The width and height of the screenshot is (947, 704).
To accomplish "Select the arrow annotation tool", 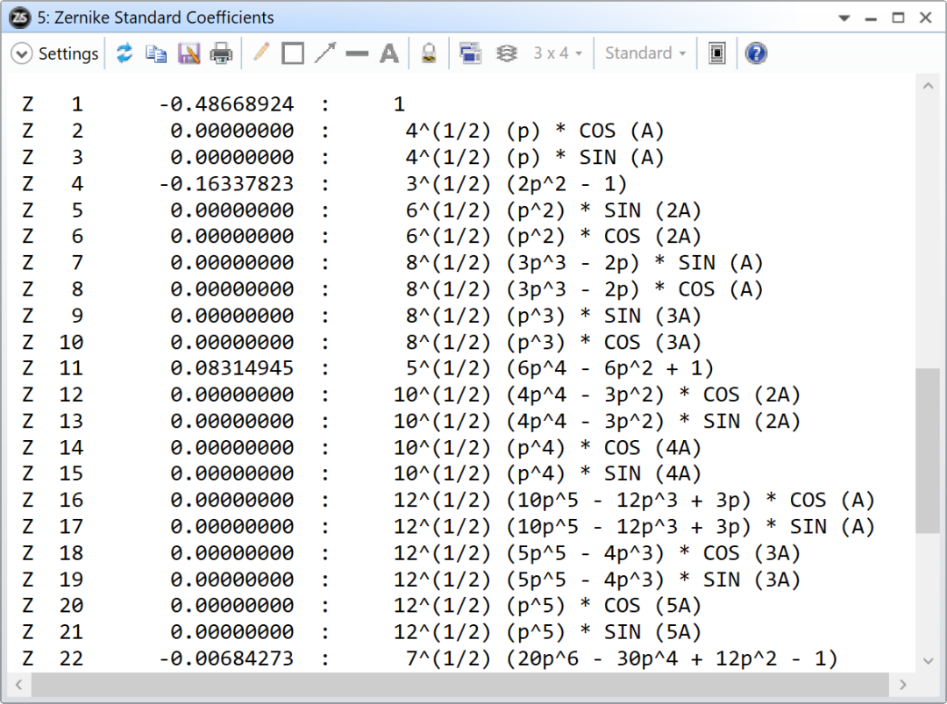I will point(325,53).
